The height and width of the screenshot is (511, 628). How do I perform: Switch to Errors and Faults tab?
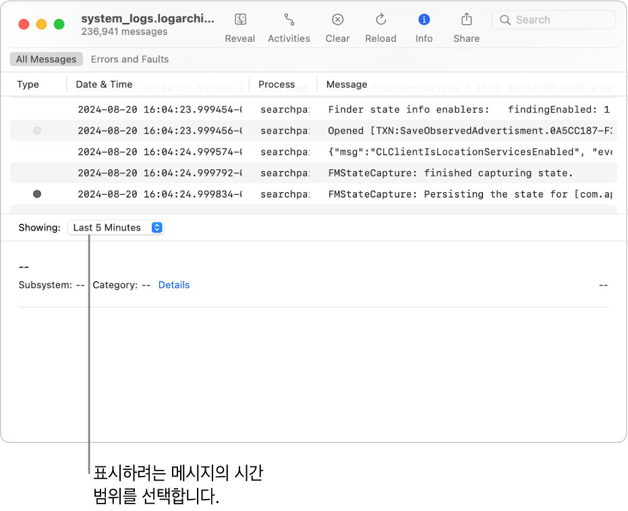pyautogui.click(x=130, y=59)
